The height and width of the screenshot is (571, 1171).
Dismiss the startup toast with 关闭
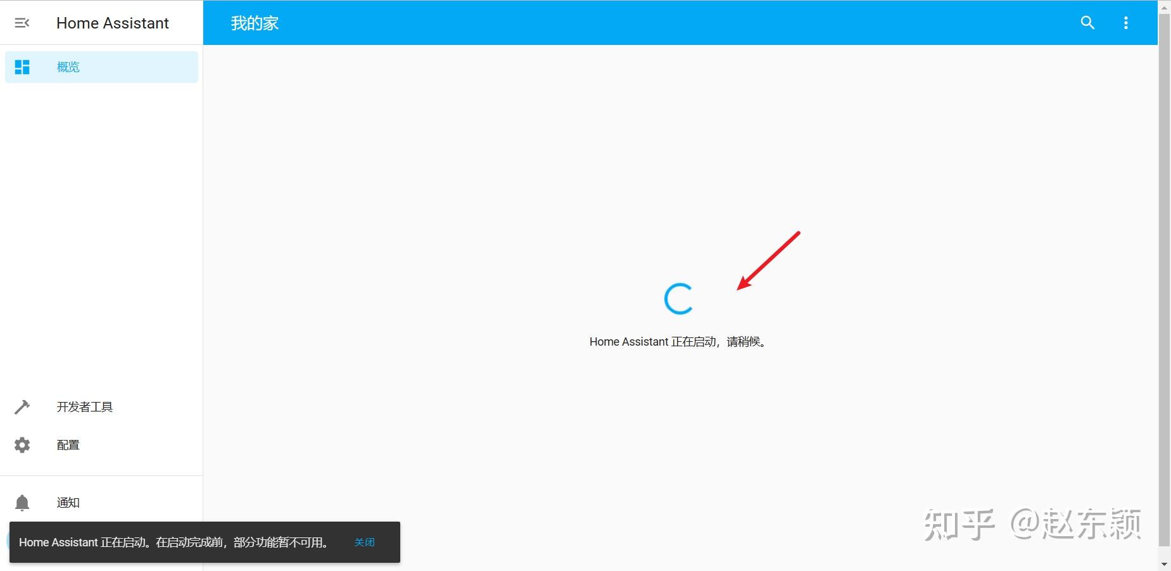tap(364, 543)
